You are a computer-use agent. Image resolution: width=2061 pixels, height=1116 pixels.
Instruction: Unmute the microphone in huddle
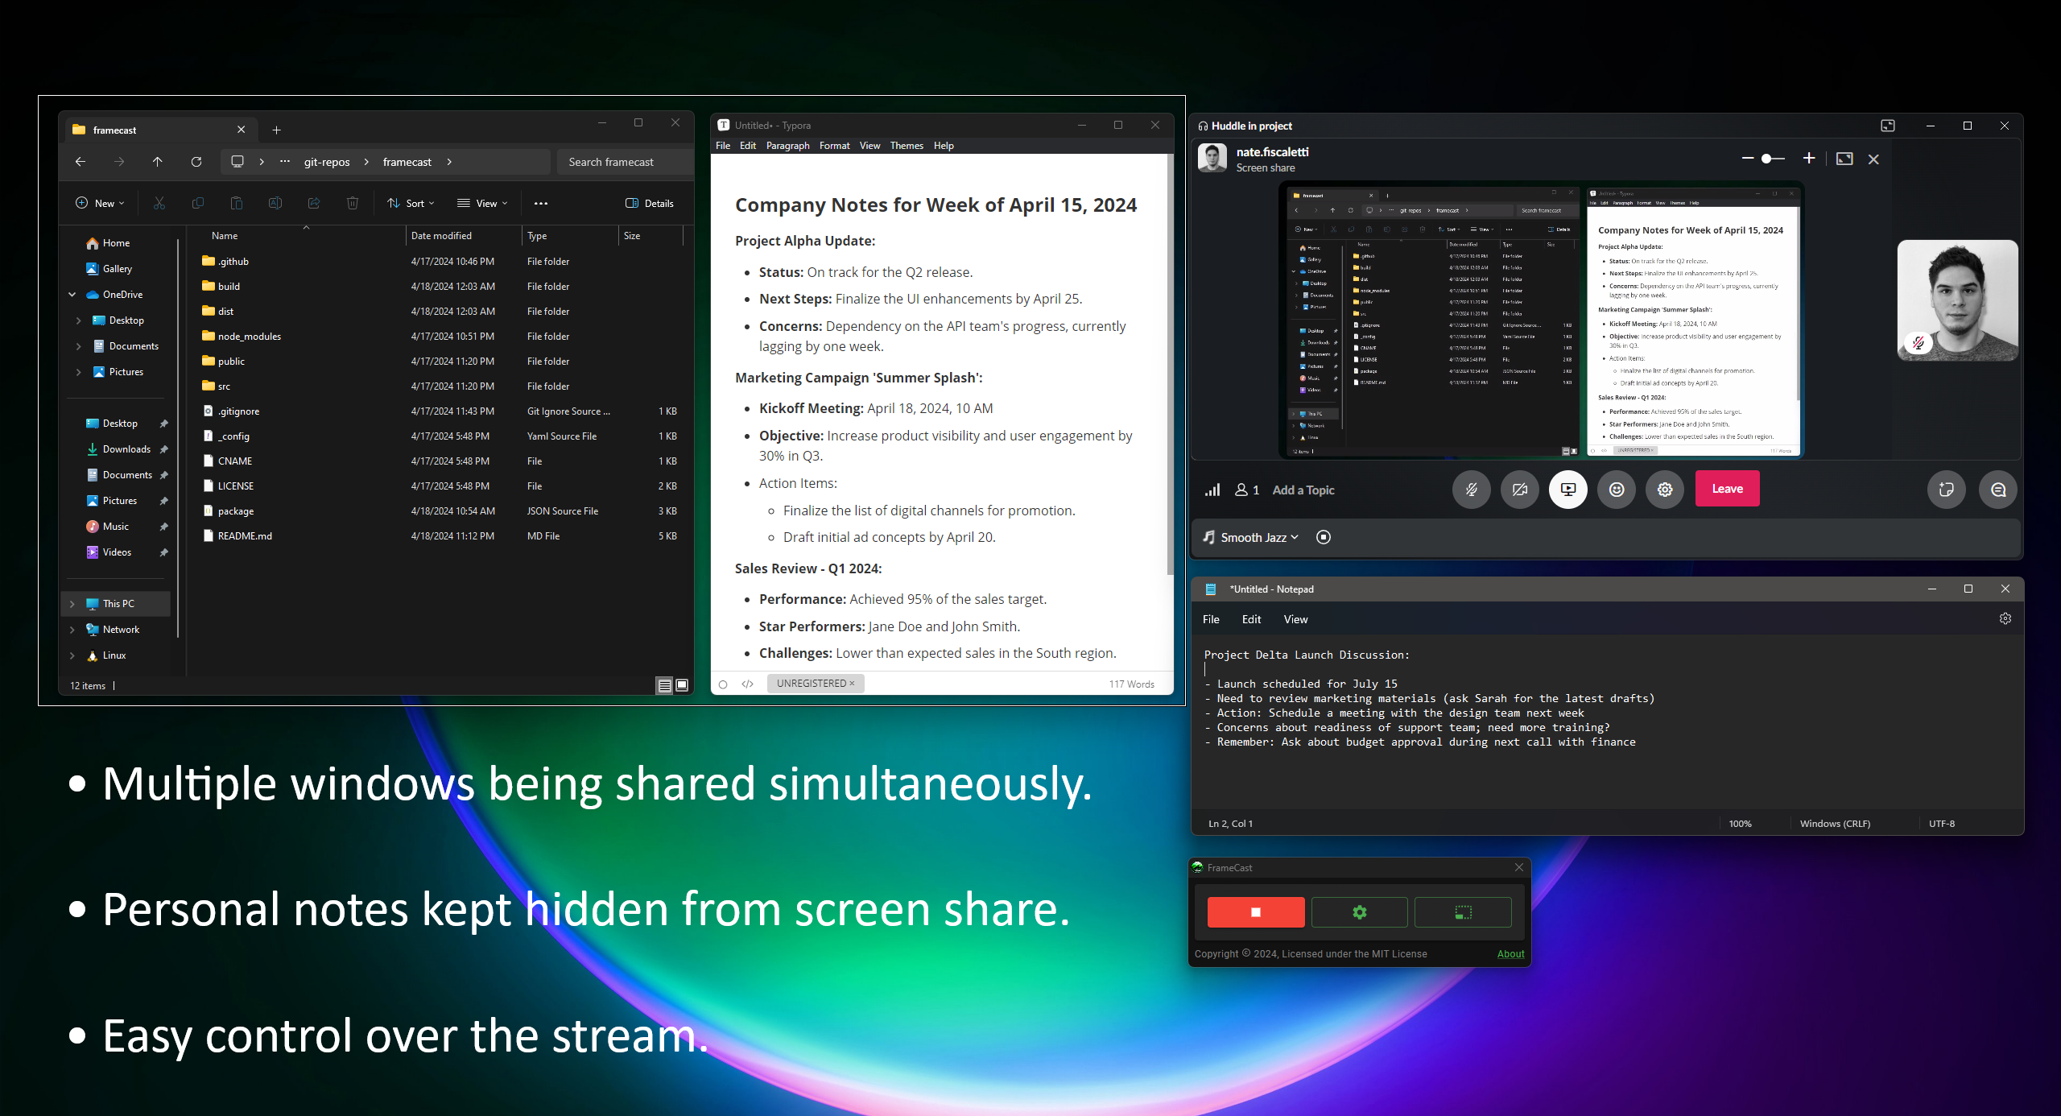pyautogui.click(x=1471, y=490)
